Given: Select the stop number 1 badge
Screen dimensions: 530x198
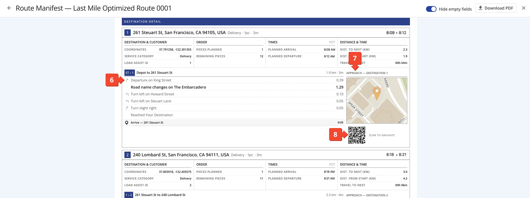Looking at the screenshot, I should [x=127, y=33].
